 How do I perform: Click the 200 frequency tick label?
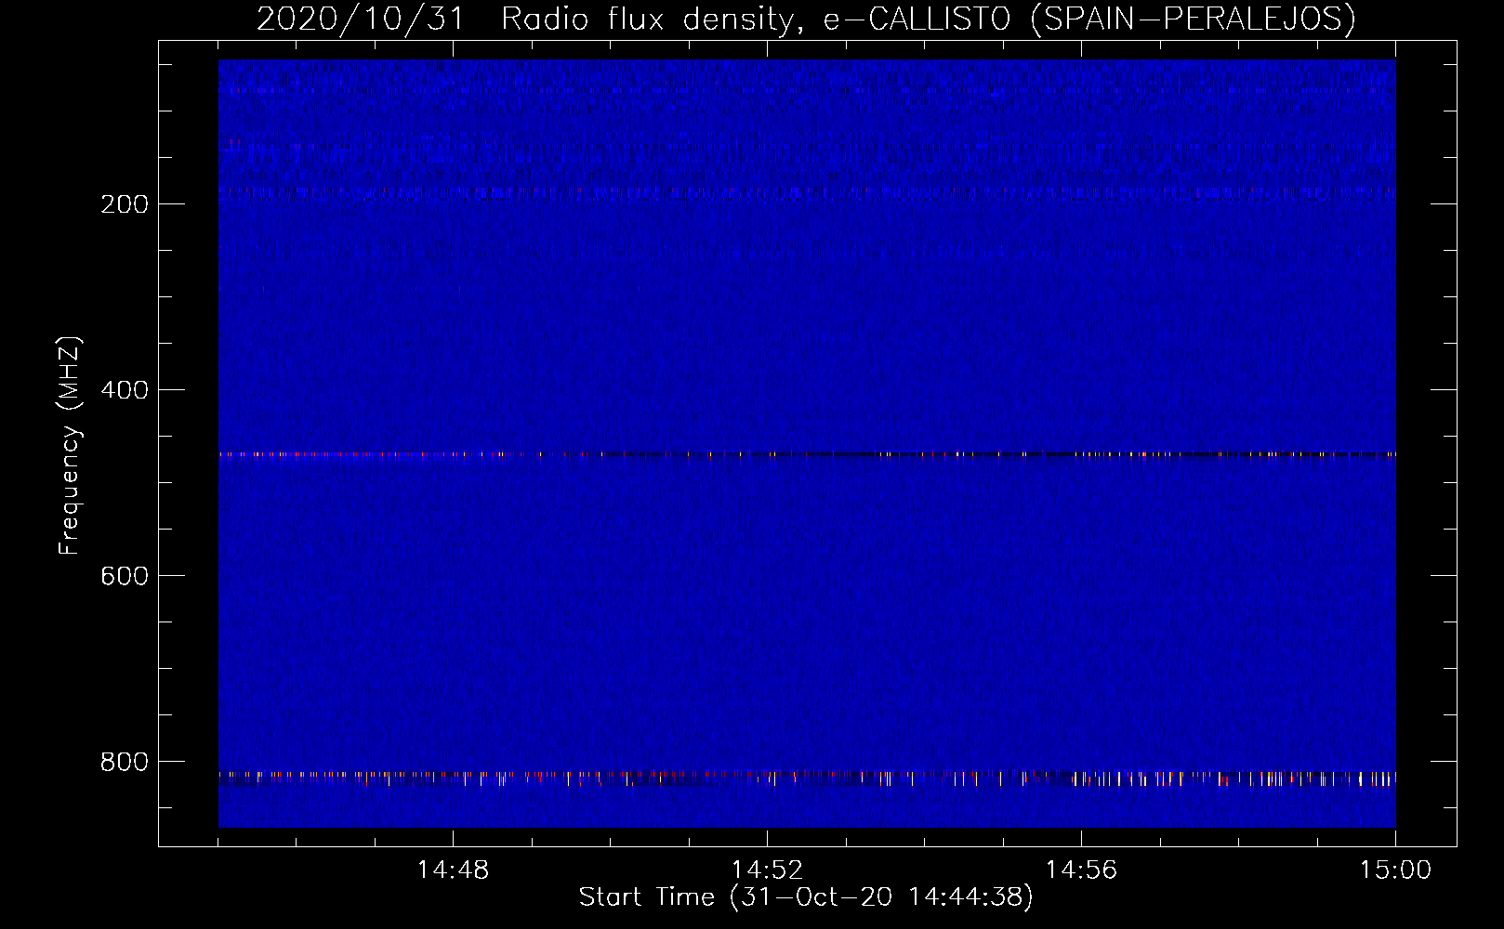click(125, 204)
